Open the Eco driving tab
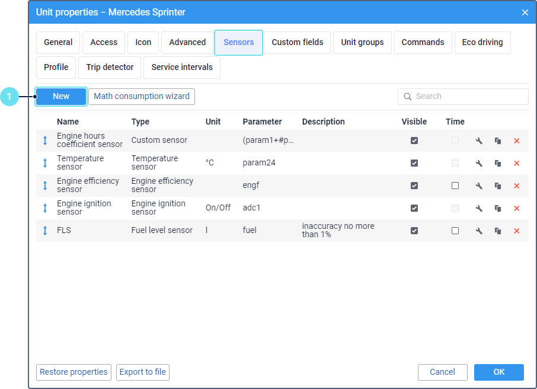Screen dimensions: 537x389 pyautogui.click(x=482, y=43)
